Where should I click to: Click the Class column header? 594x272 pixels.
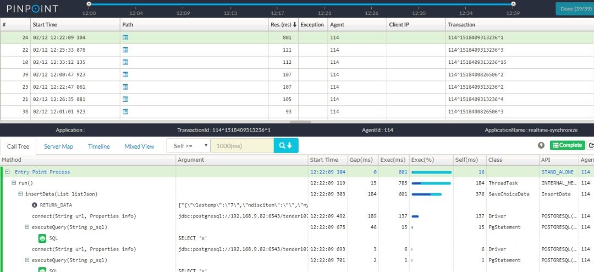pyautogui.click(x=513, y=160)
